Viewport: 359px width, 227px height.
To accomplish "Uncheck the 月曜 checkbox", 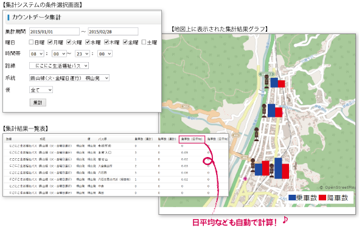I will [50, 42].
